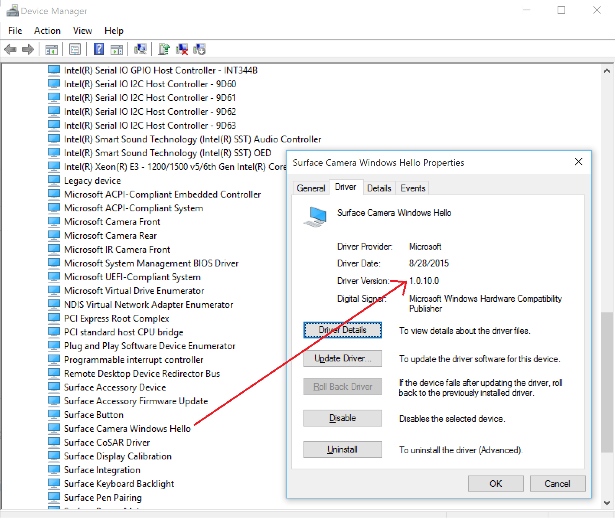The image size is (615, 518).
Task: Select Microsoft UEFI-Compliant System
Action: [x=132, y=277]
